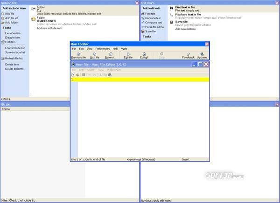Click Updates in the Main Toolbar
This screenshot has height=203, width=280.
click(202, 56)
